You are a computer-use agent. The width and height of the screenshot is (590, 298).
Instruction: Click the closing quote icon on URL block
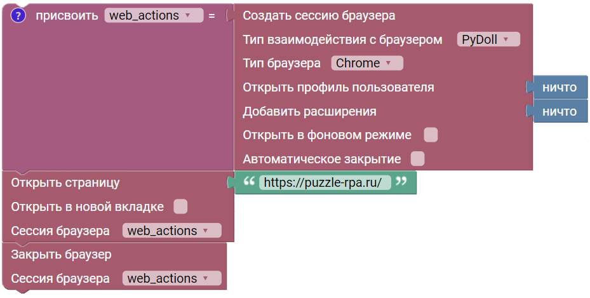click(401, 182)
